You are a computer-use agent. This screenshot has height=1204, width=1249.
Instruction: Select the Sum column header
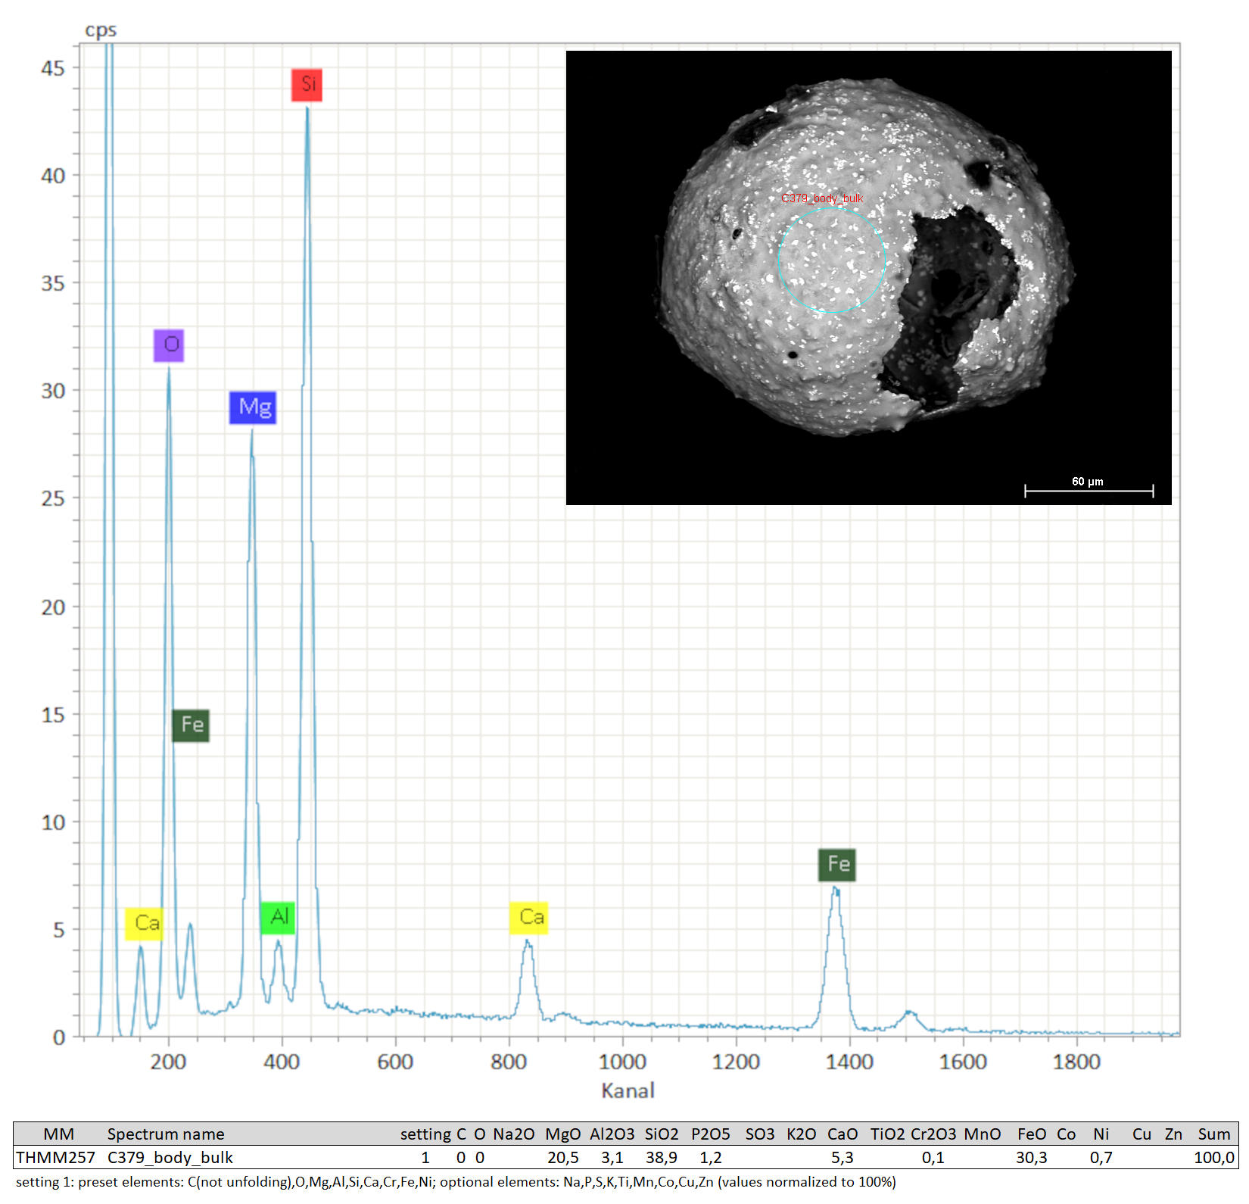[1213, 1134]
